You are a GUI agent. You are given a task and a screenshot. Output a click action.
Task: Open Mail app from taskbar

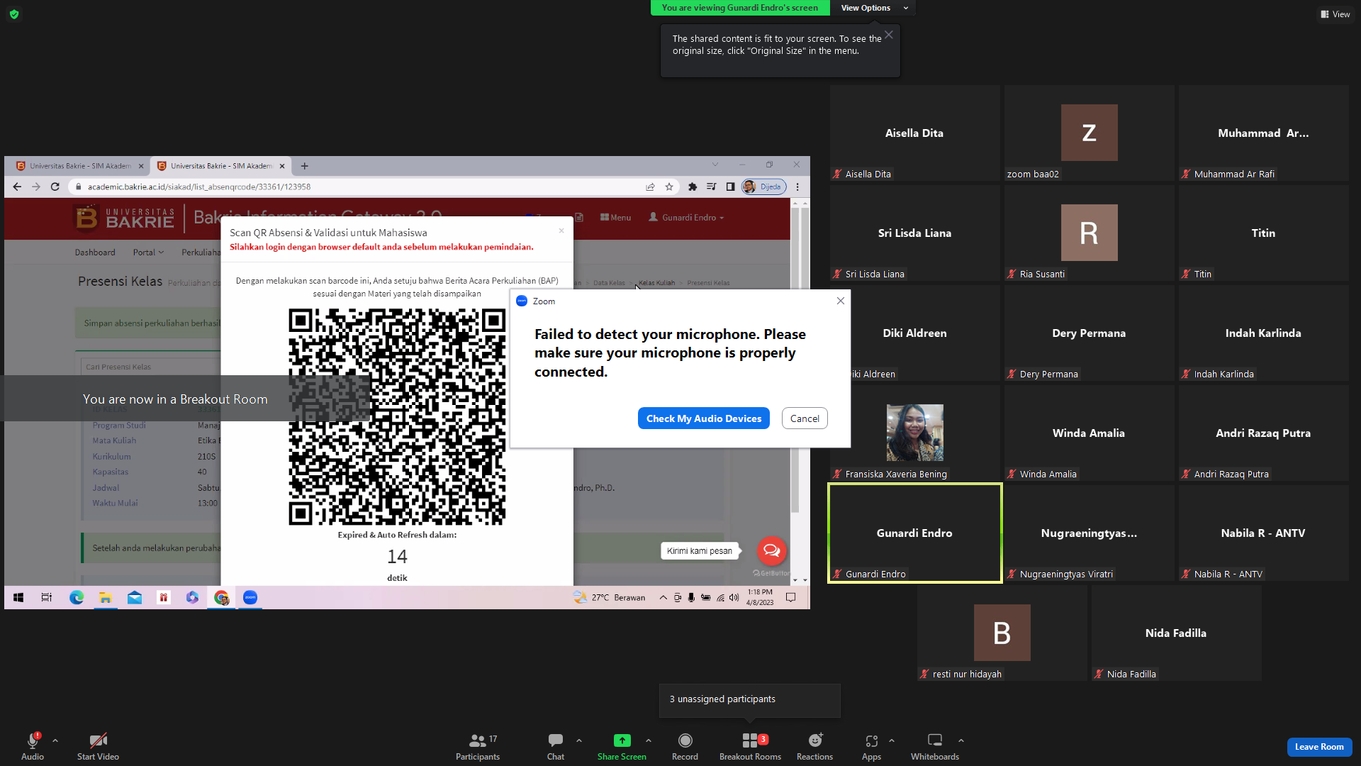pyautogui.click(x=135, y=598)
